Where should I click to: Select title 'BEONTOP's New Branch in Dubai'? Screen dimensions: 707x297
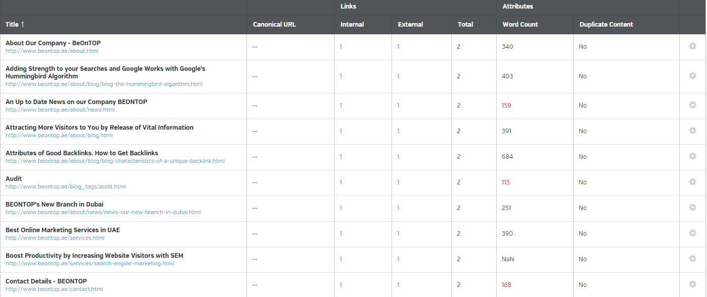pyautogui.click(x=54, y=204)
